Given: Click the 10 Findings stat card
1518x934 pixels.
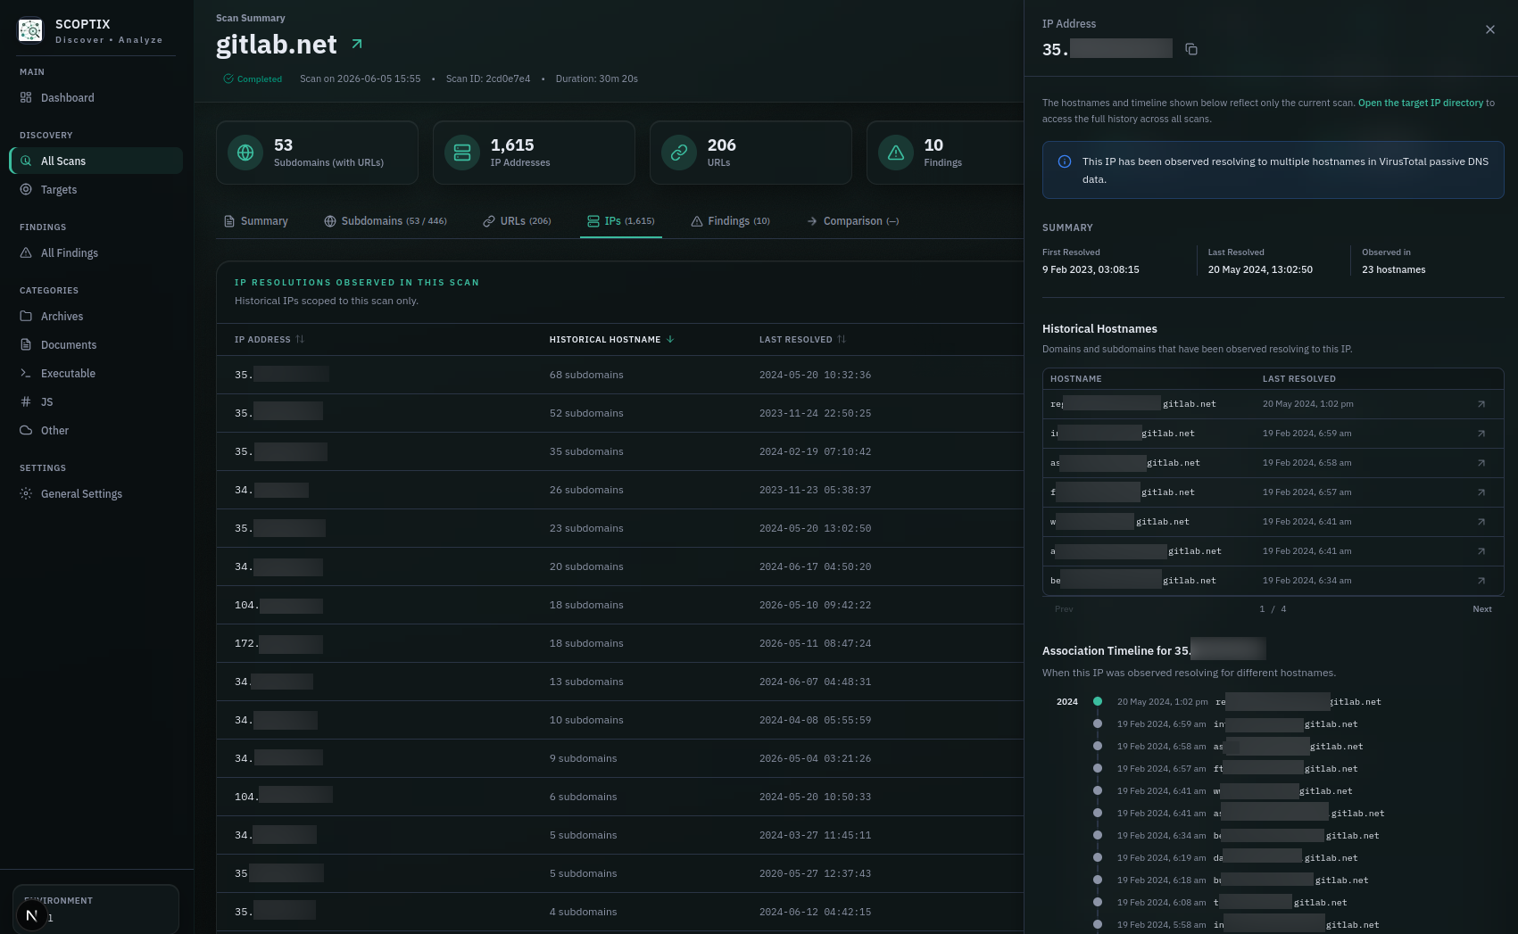Looking at the screenshot, I should point(945,153).
